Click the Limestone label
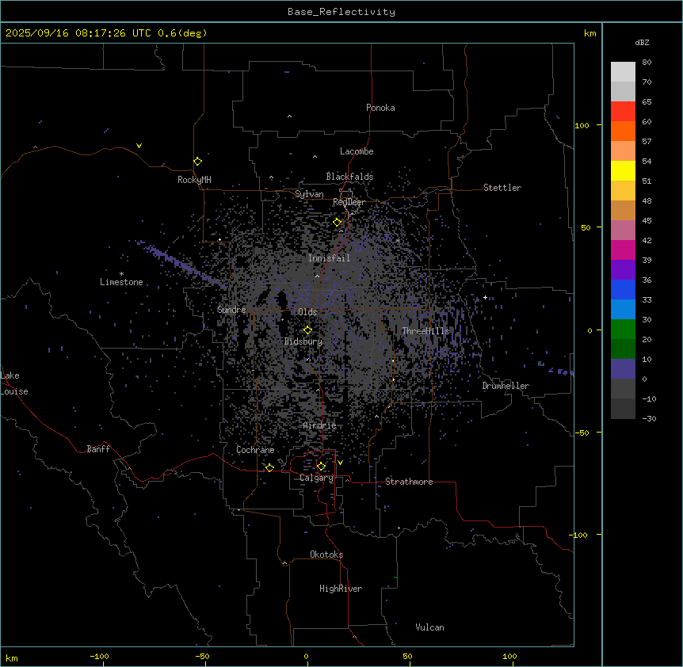The height and width of the screenshot is (667, 683). 121,282
